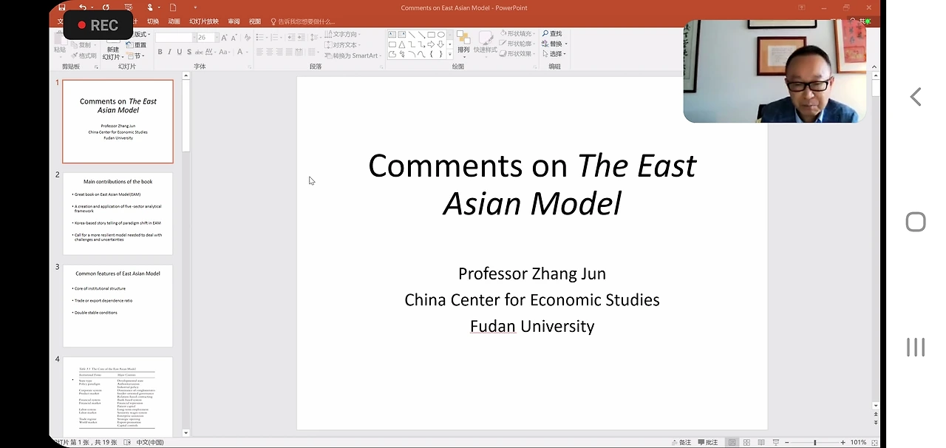Click 查找 find button
The image size is (946, 448).
[552, 34]
